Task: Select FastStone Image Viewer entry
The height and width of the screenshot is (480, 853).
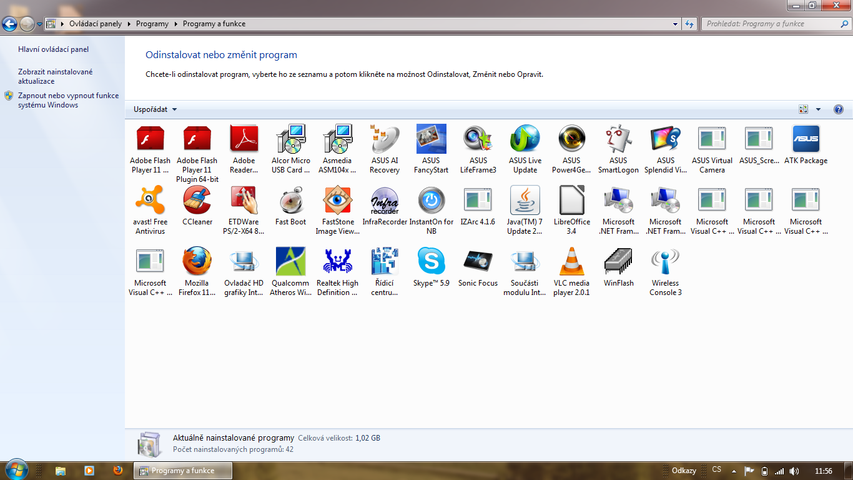Action: point(338,211)
